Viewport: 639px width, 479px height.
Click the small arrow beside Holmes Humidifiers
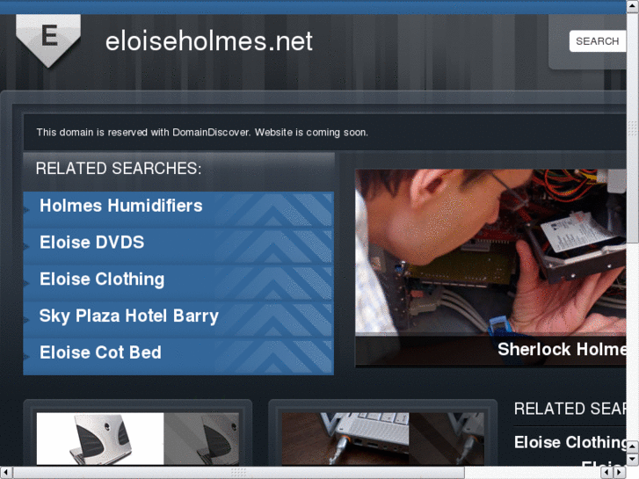click(26, 210)
